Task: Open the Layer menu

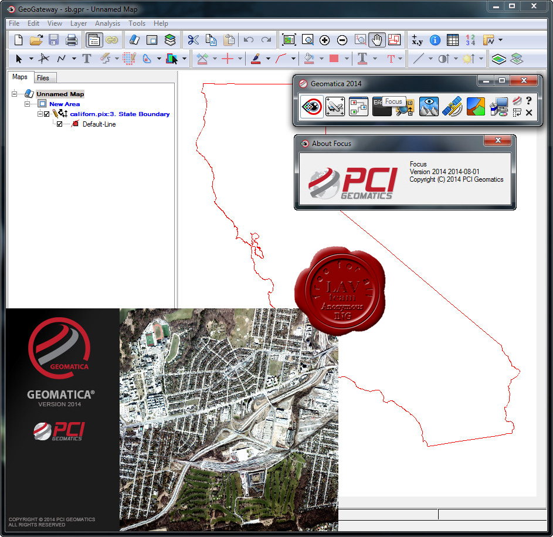Action: [79, 23]
